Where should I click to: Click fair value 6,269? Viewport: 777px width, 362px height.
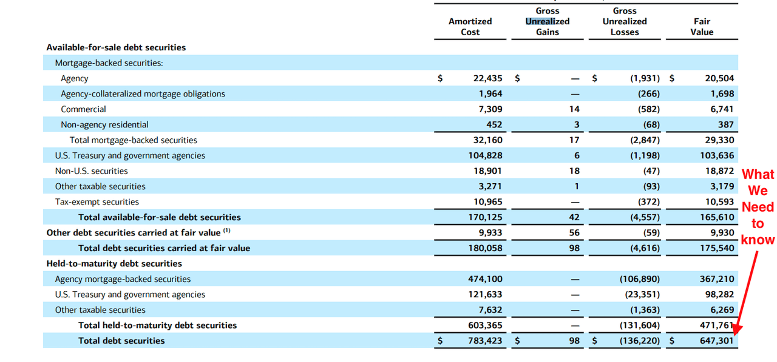pos(722,310)
